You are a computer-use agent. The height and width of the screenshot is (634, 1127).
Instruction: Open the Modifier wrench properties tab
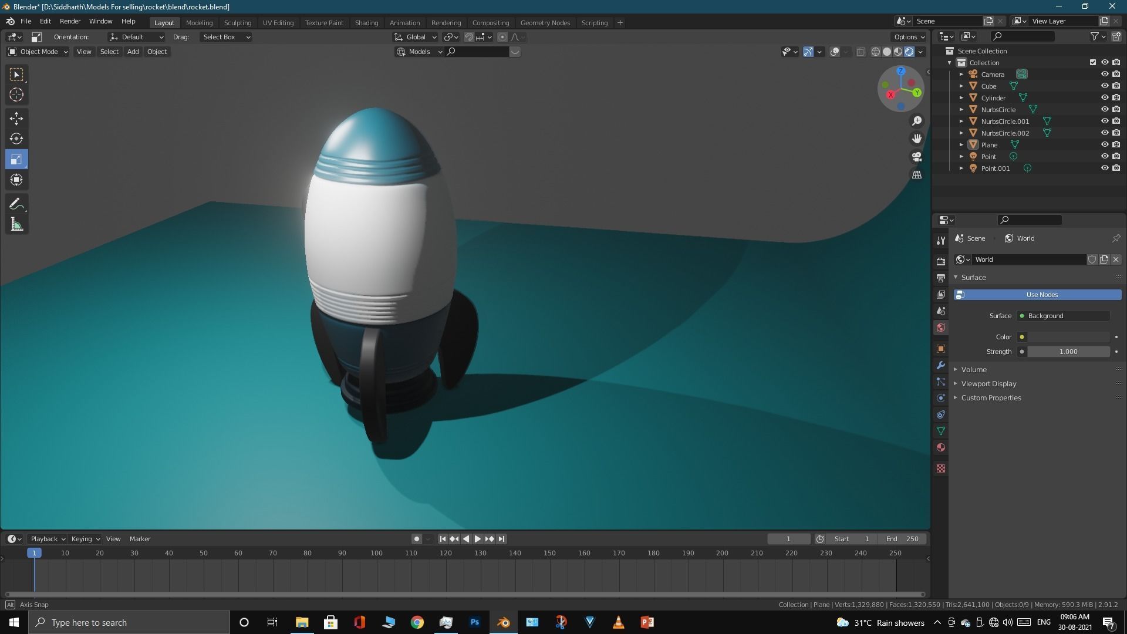(941, 365)
